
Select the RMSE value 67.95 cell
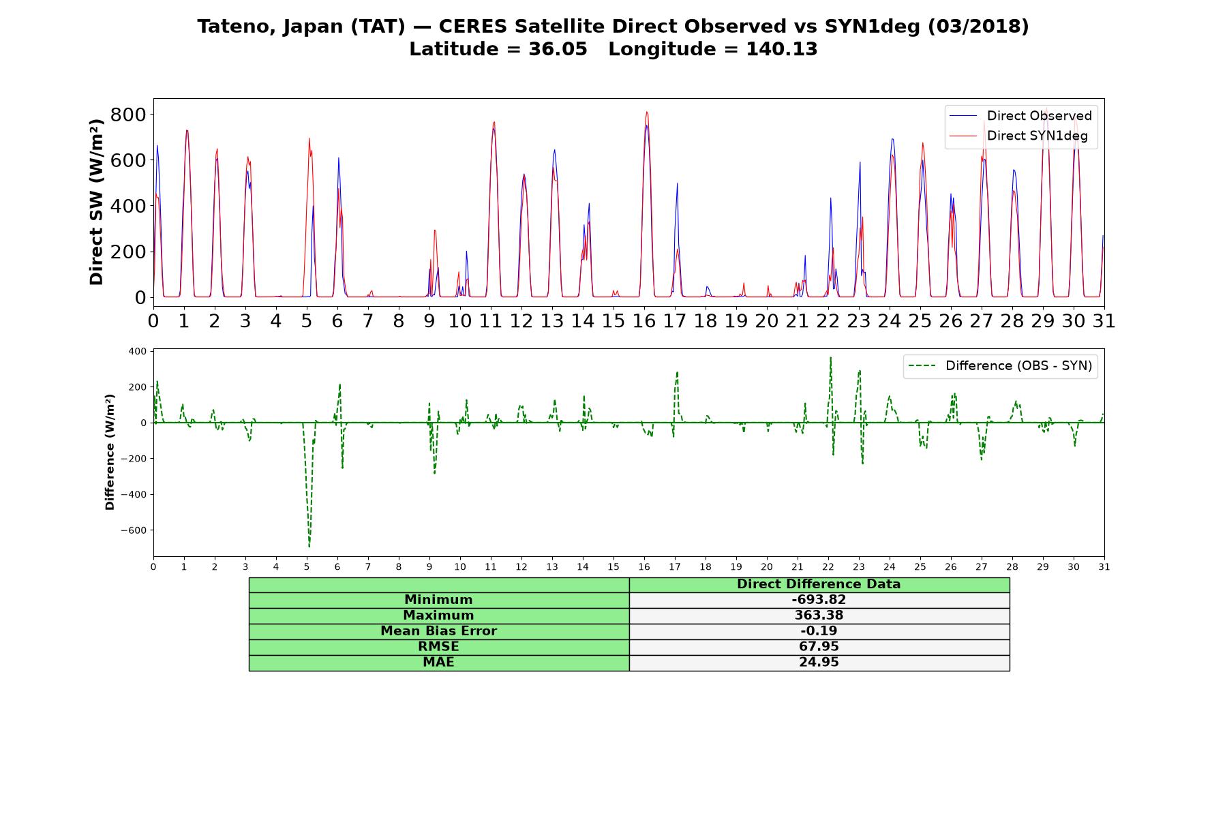point(819,647)
